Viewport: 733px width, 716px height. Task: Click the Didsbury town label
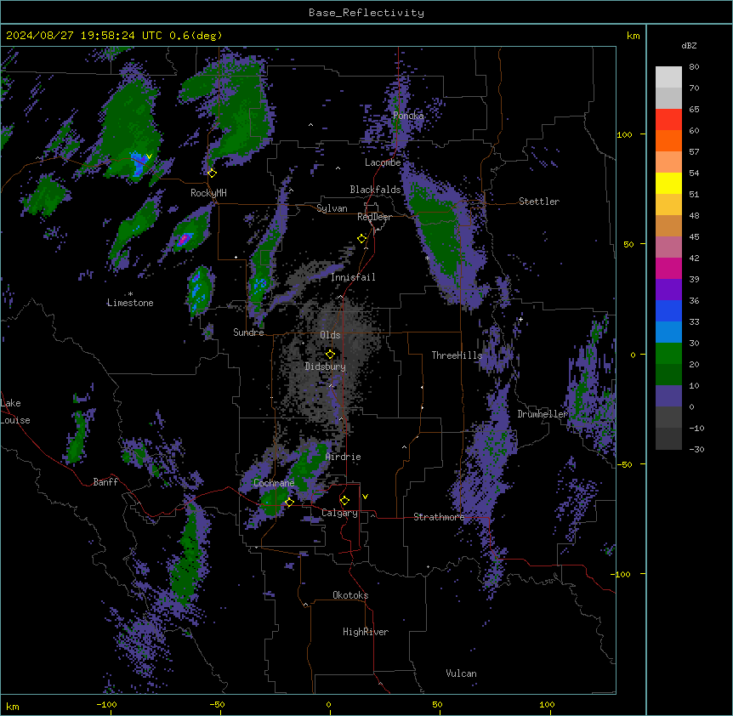pos(326,367)
